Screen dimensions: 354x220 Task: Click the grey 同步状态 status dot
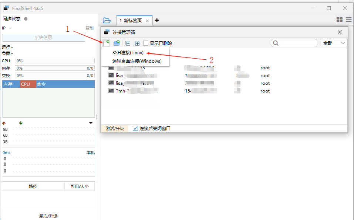pos(26,19)
